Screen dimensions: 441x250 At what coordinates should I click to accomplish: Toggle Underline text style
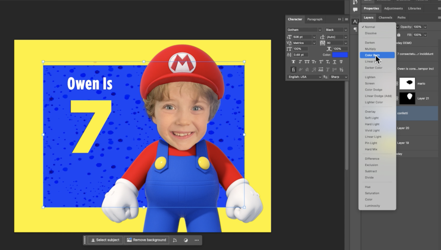point(334,62)
